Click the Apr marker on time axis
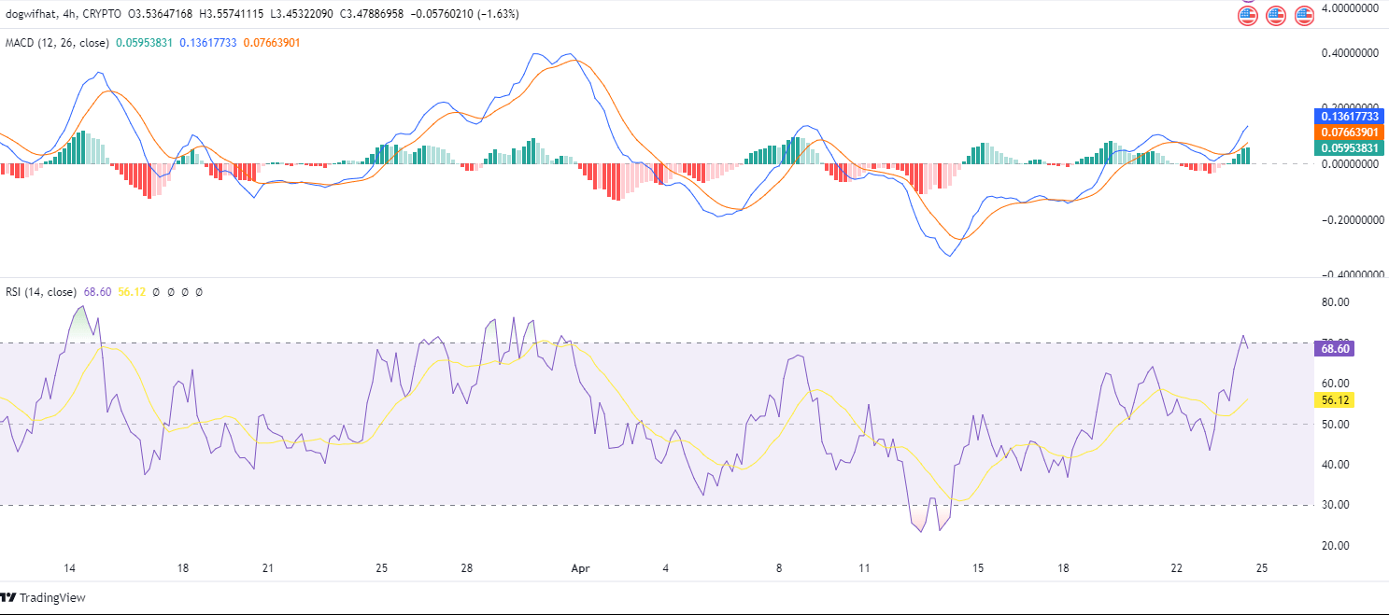The height and width of the screenshot is (615, 1389). 580,567
